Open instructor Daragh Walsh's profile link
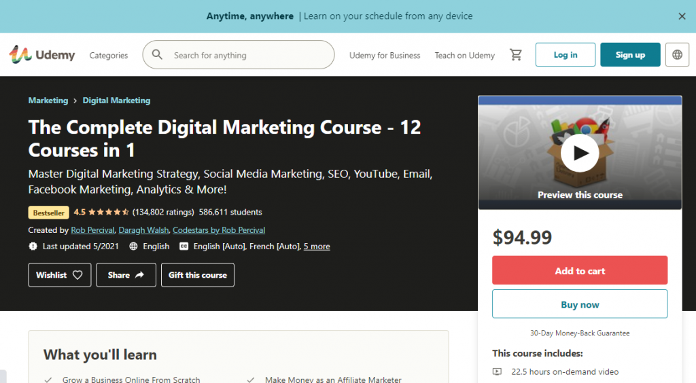This screenshot has width=696, height=383. pos(143,230)
